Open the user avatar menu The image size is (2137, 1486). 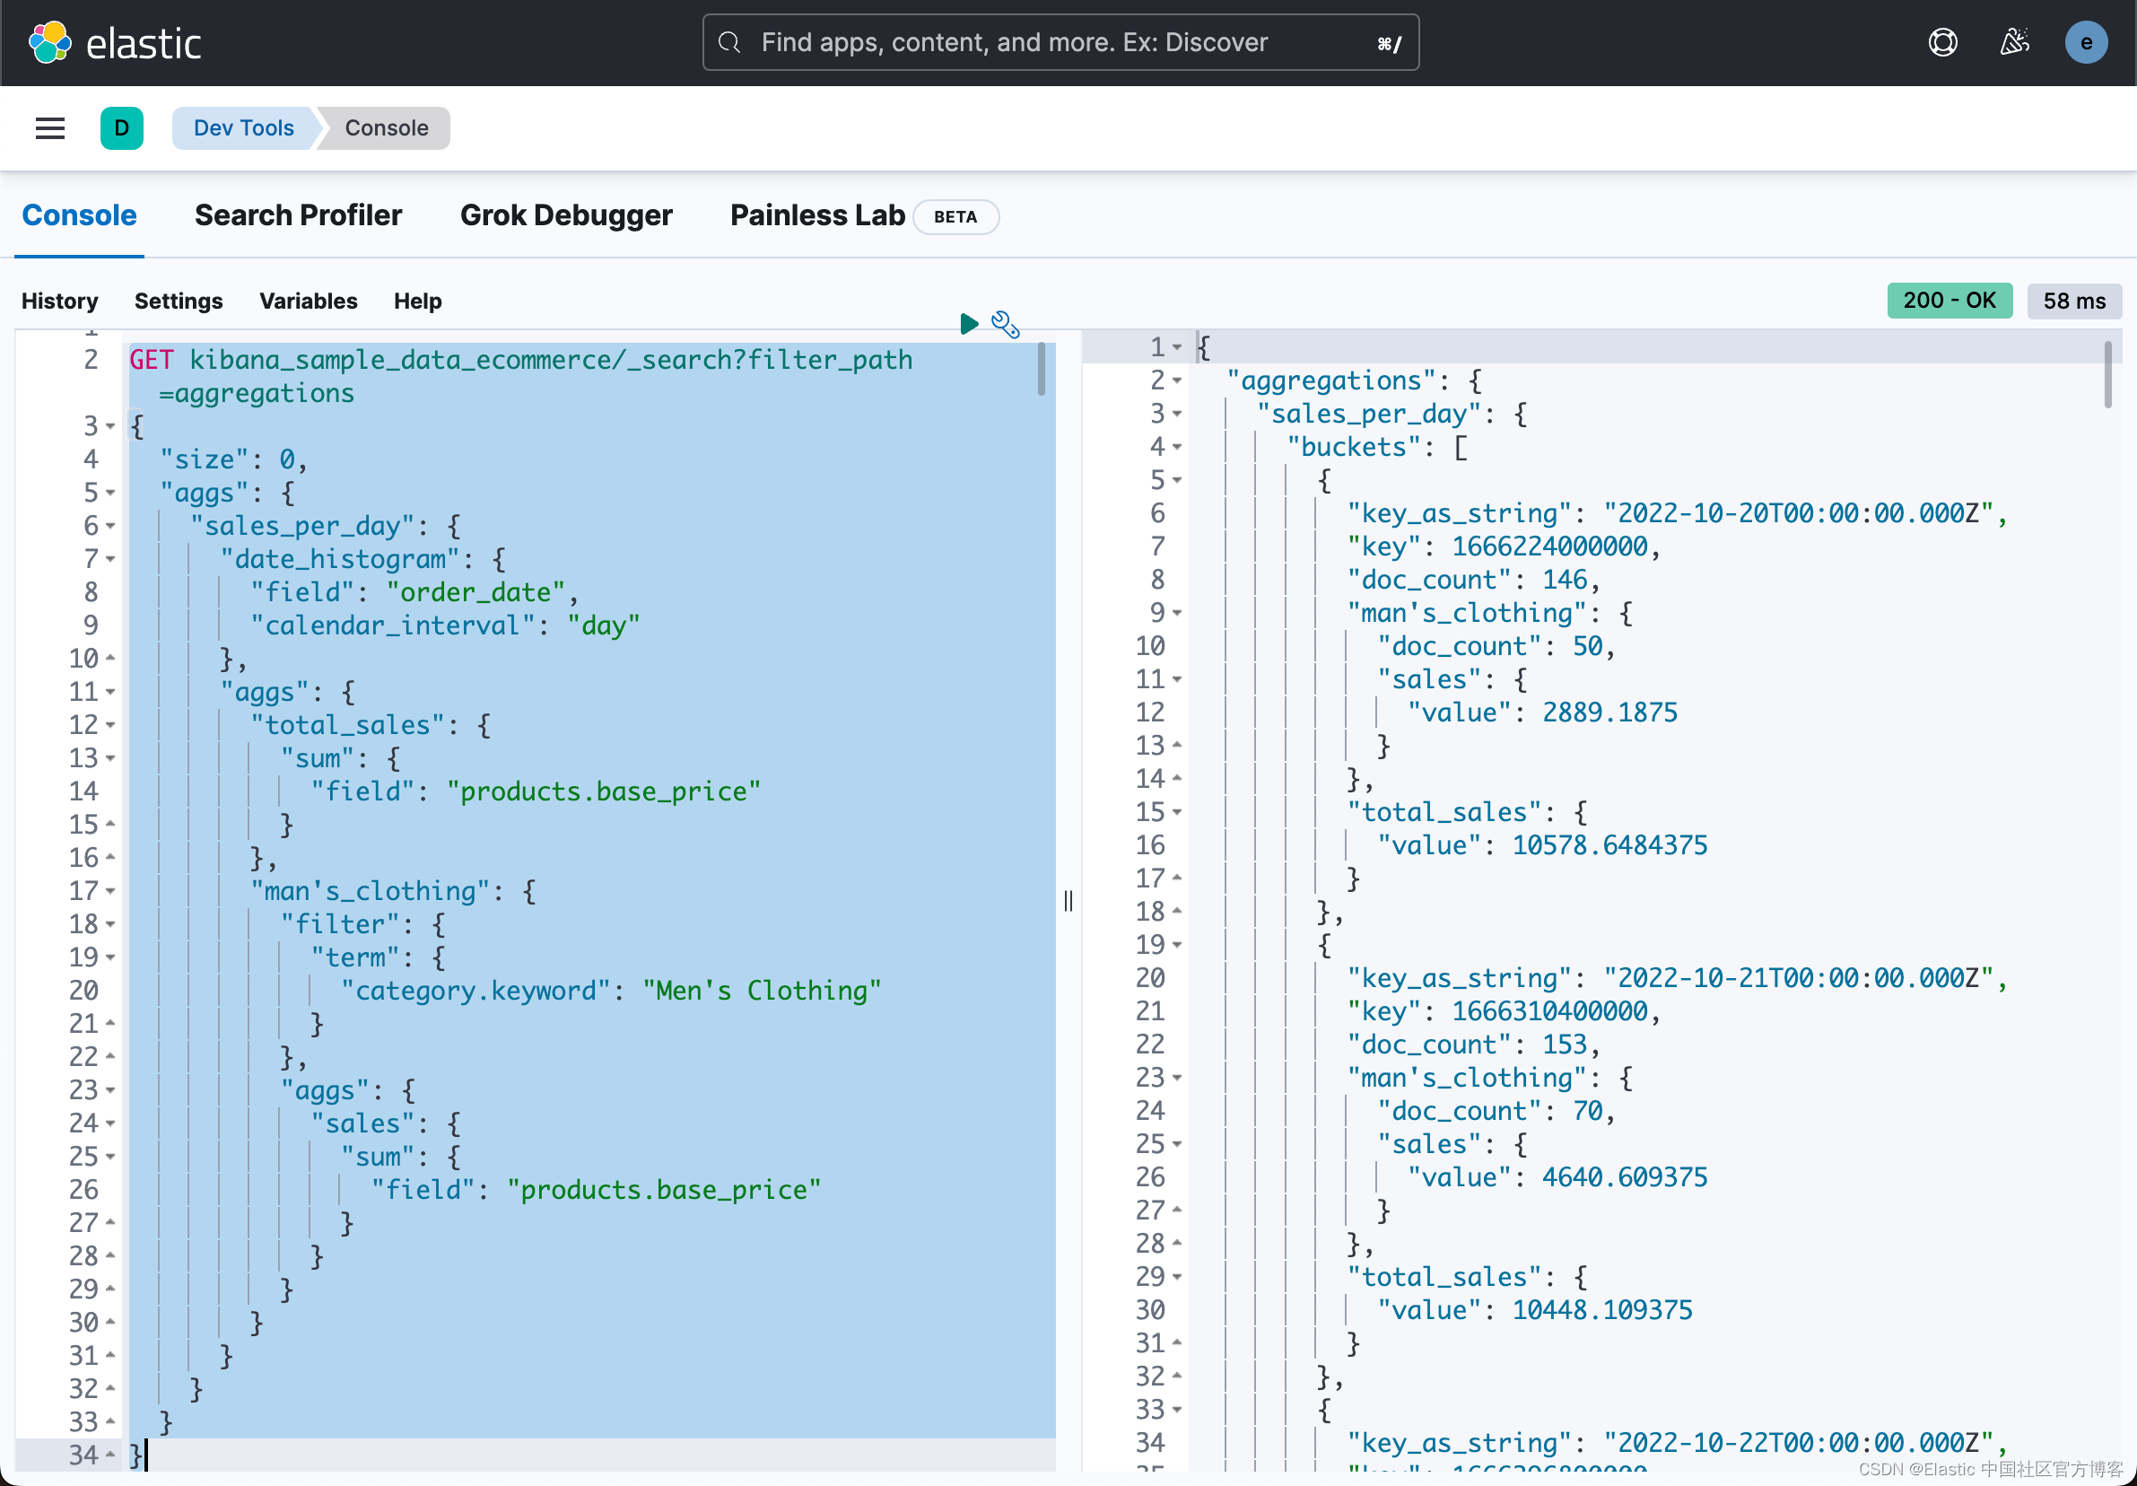pyautogui.click(x=2086, y=43)
